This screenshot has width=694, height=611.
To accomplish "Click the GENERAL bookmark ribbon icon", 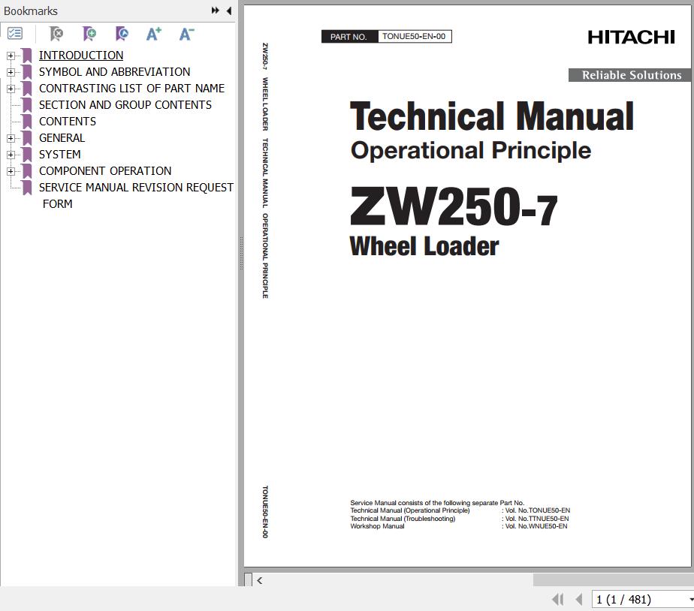I will [x=27, y=138].
